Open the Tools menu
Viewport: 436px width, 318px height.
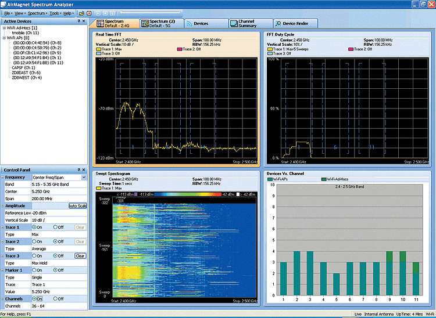55,13
